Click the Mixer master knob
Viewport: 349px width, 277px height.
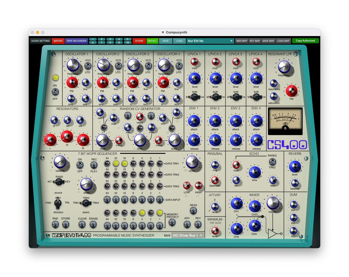[x=273, y=203]
